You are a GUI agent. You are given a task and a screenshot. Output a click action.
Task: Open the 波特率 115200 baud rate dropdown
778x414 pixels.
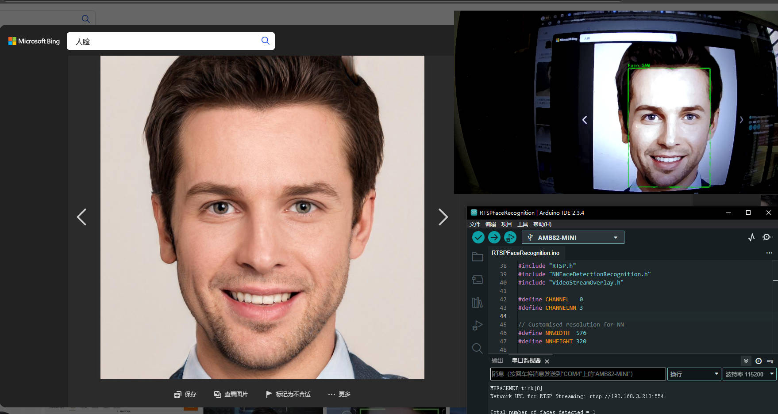(x=750, y=374)
